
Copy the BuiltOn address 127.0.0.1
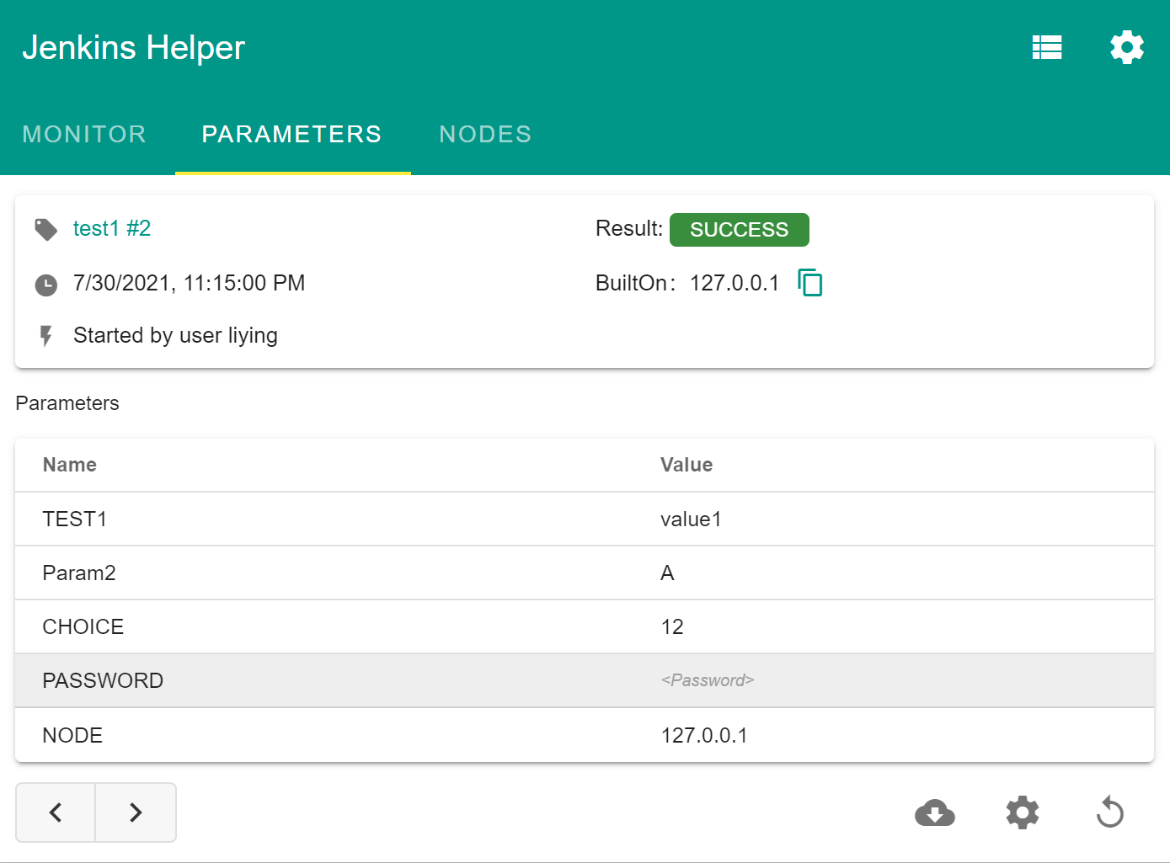click(809, 283)
